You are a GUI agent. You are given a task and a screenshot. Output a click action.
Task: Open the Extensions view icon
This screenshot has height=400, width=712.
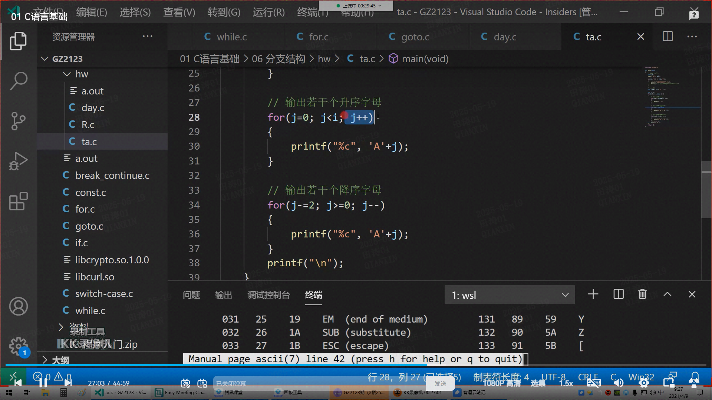pyautogui.click(x=18, y=201)
